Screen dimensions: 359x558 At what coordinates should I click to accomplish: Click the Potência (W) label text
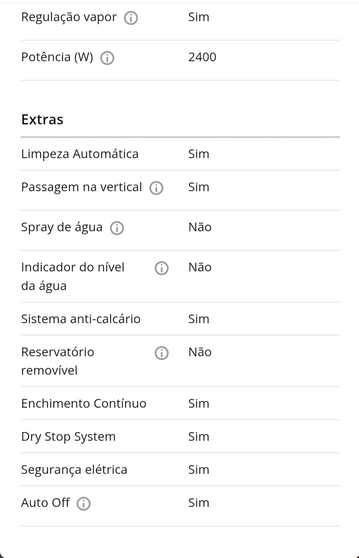pyautogui.click(x=57, y=57)
